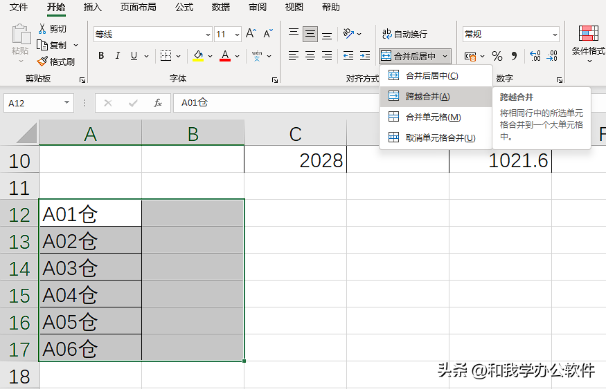Image resolution: width=606 pixels, height=389 pixels.
Task: Open the 文件 File tab
Action: pyautogui.click(x=19, y=7)
